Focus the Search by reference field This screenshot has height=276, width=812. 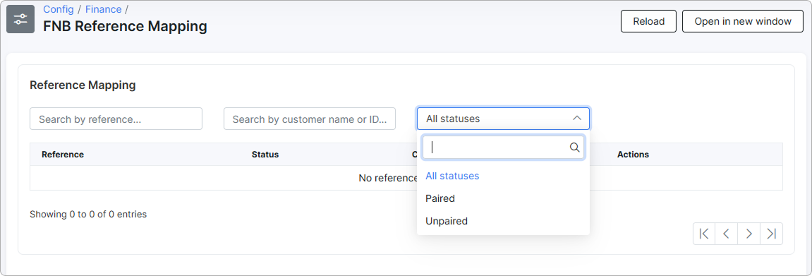pos(116,119)
